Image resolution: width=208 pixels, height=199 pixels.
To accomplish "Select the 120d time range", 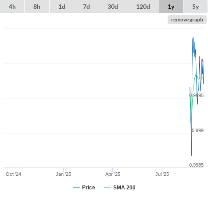I will coord(143,7).
